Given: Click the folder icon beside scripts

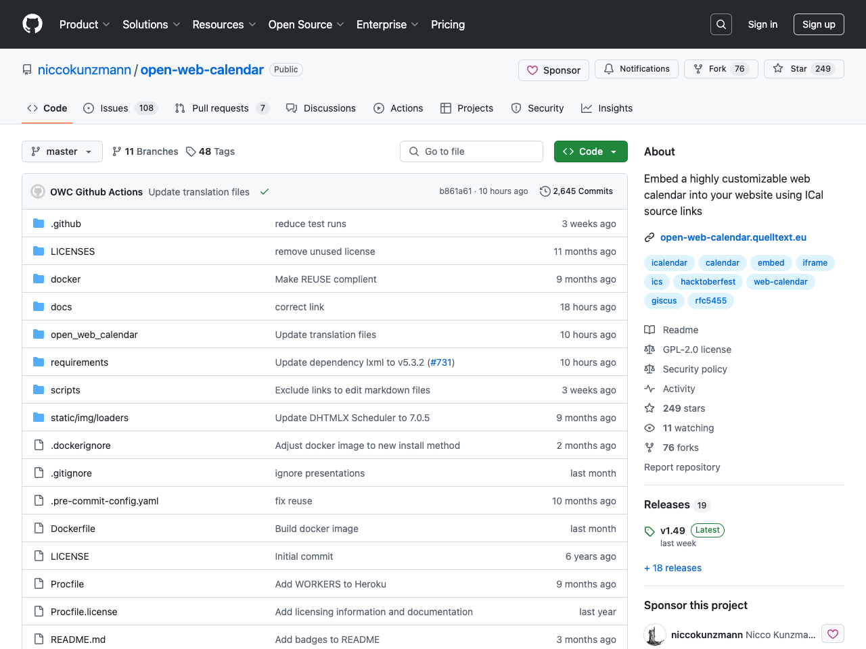Looking at the screenshot, I should 39,389.
